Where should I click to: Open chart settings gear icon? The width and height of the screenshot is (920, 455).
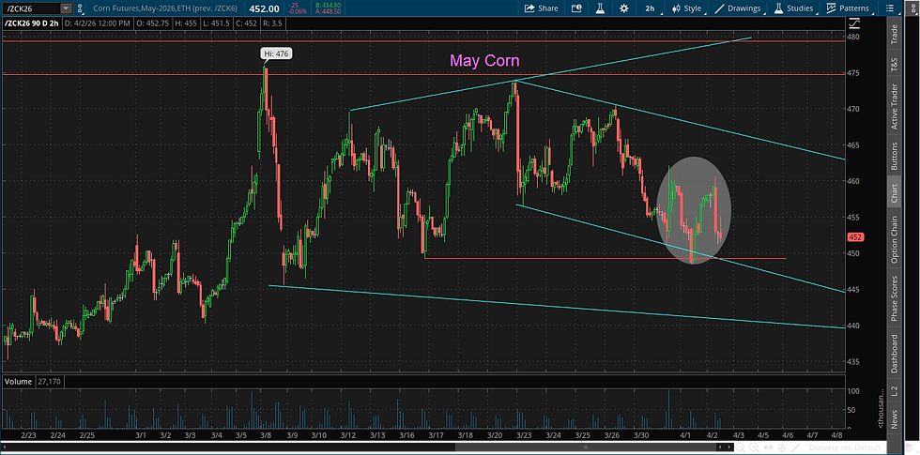click(623, 8)
